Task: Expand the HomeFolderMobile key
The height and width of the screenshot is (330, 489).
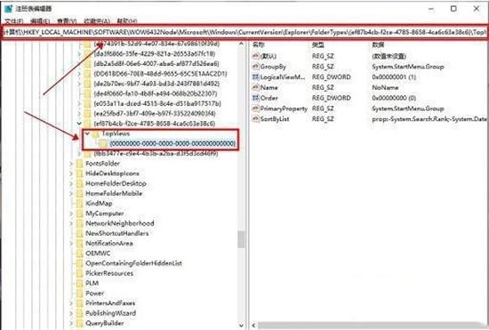Action: [x=71, y=193]
